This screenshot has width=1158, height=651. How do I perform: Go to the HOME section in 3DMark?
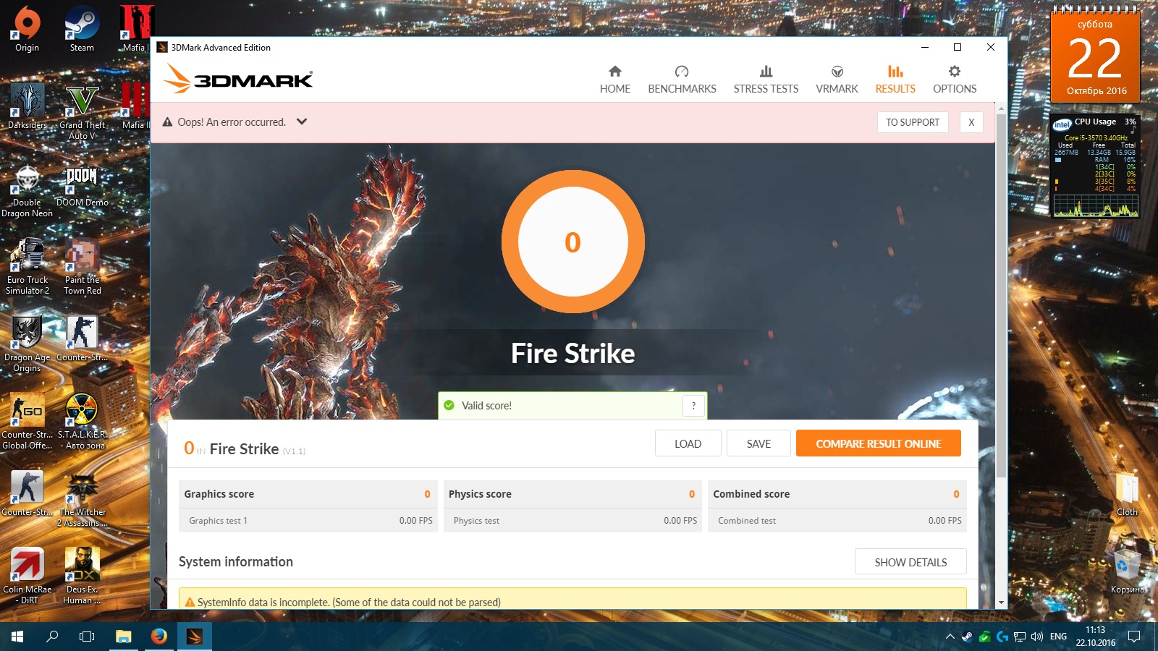tap(614, 80)
